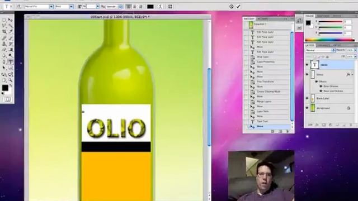Toggle Quick Mask mode at toolbox bottom
Image resolution: width=358 pixels, height=201 pixels.
[7, 99]
